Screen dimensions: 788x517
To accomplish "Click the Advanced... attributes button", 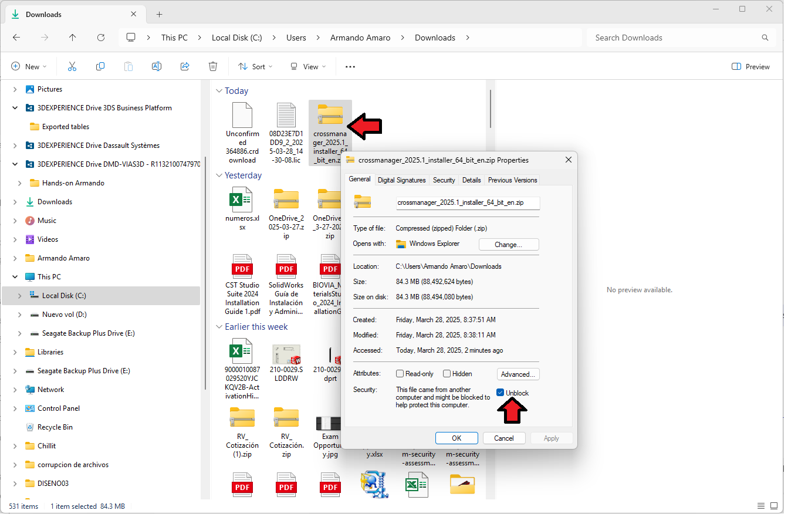I will coord(518,374).
